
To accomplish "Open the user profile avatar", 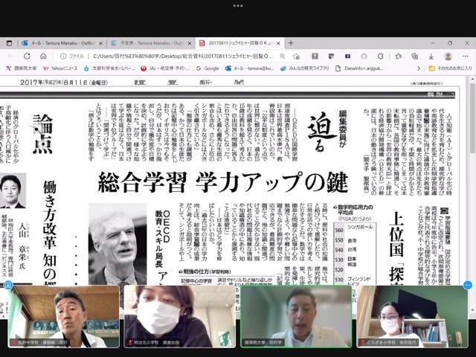I will [448, 57].
